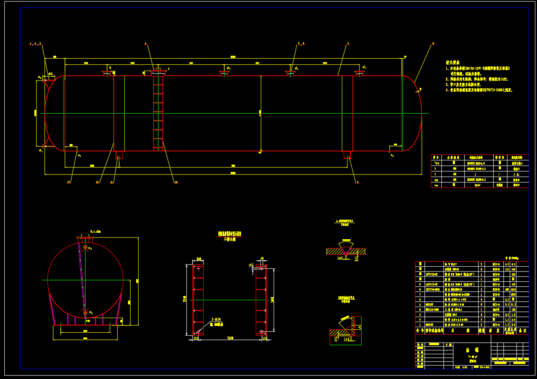This screenshot has width=537, height=379.
Task: Select the left saddle support under the tank
Action: coord(119,155)
